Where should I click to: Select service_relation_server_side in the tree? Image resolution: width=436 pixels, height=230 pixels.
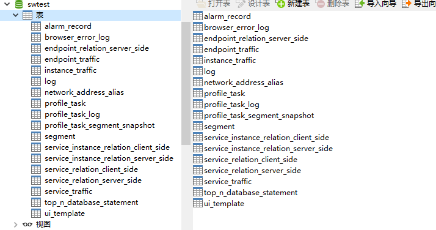point(93,180)
